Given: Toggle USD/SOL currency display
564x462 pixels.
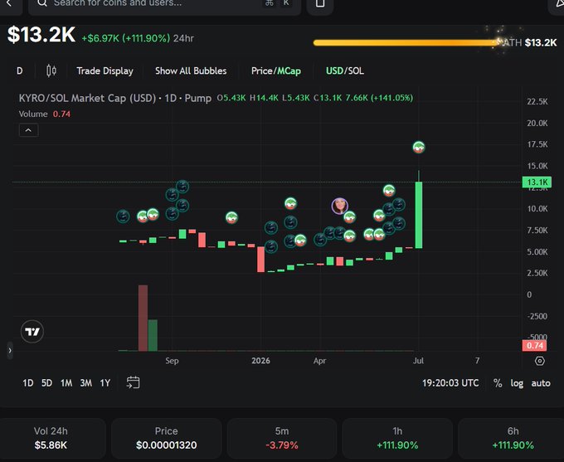Looking at the screenshot, I should (344, 71).
